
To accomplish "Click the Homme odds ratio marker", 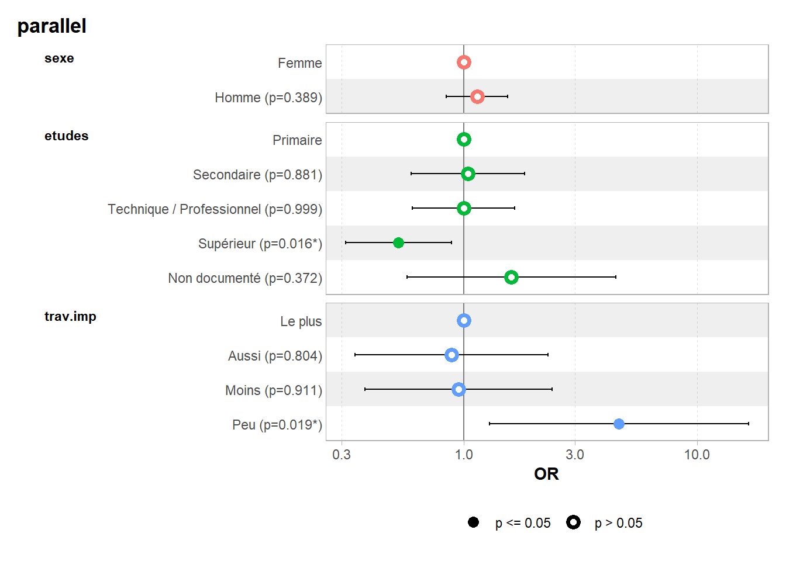I will [477, 96].
